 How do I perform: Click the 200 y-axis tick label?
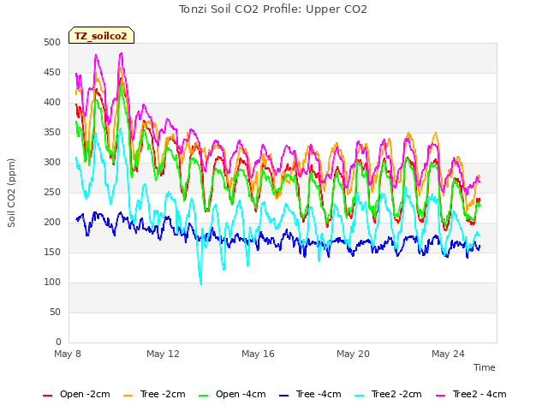pyautogui.click(x=52, y=223)
